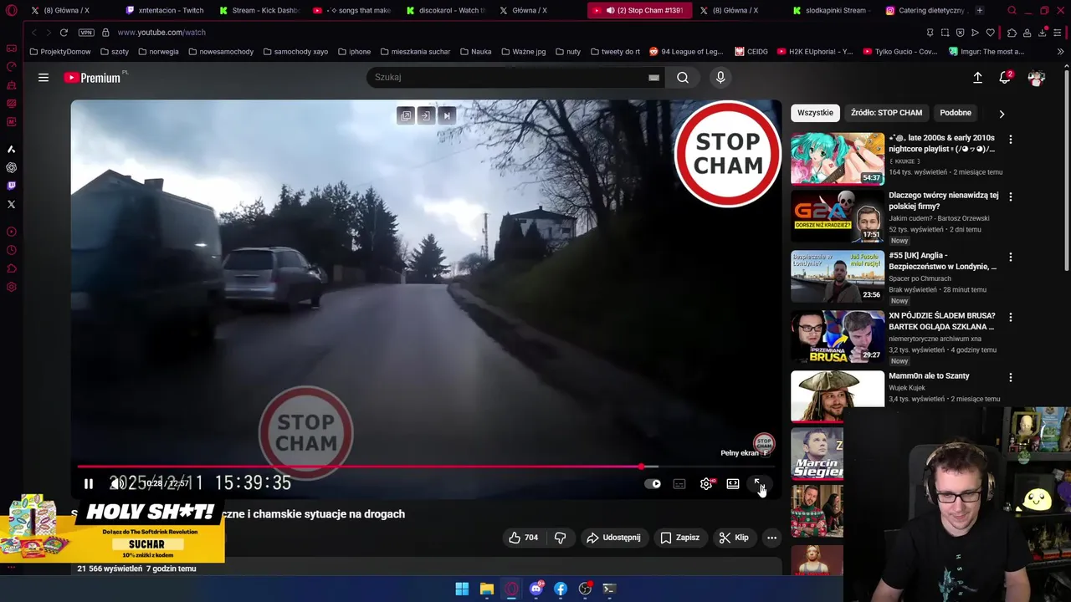Screen dimensions: 1071x602
Task: Open Opera Easy Setup menu icon
Action: coord(1058,33)
